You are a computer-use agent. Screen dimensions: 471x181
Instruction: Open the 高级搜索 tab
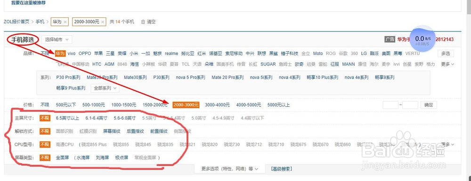(x=281, y=169)
